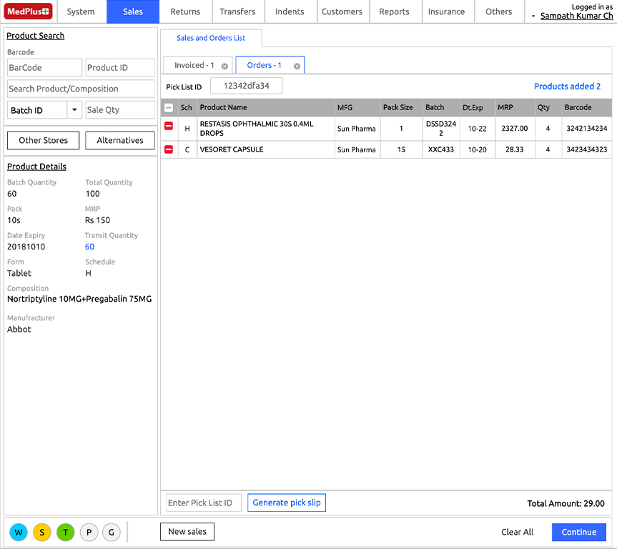The width and height of the screenshot is (617, 549).
Task: Remove the RESTASIS OPHTHALMIC row with red minus
Action: coord(169,126)
